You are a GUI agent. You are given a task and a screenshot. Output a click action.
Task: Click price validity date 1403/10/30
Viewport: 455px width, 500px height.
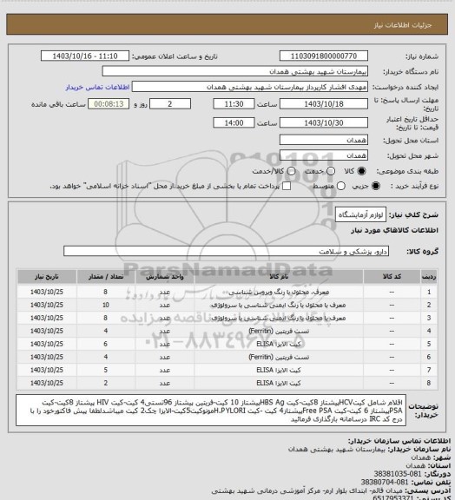click(324, 122)
